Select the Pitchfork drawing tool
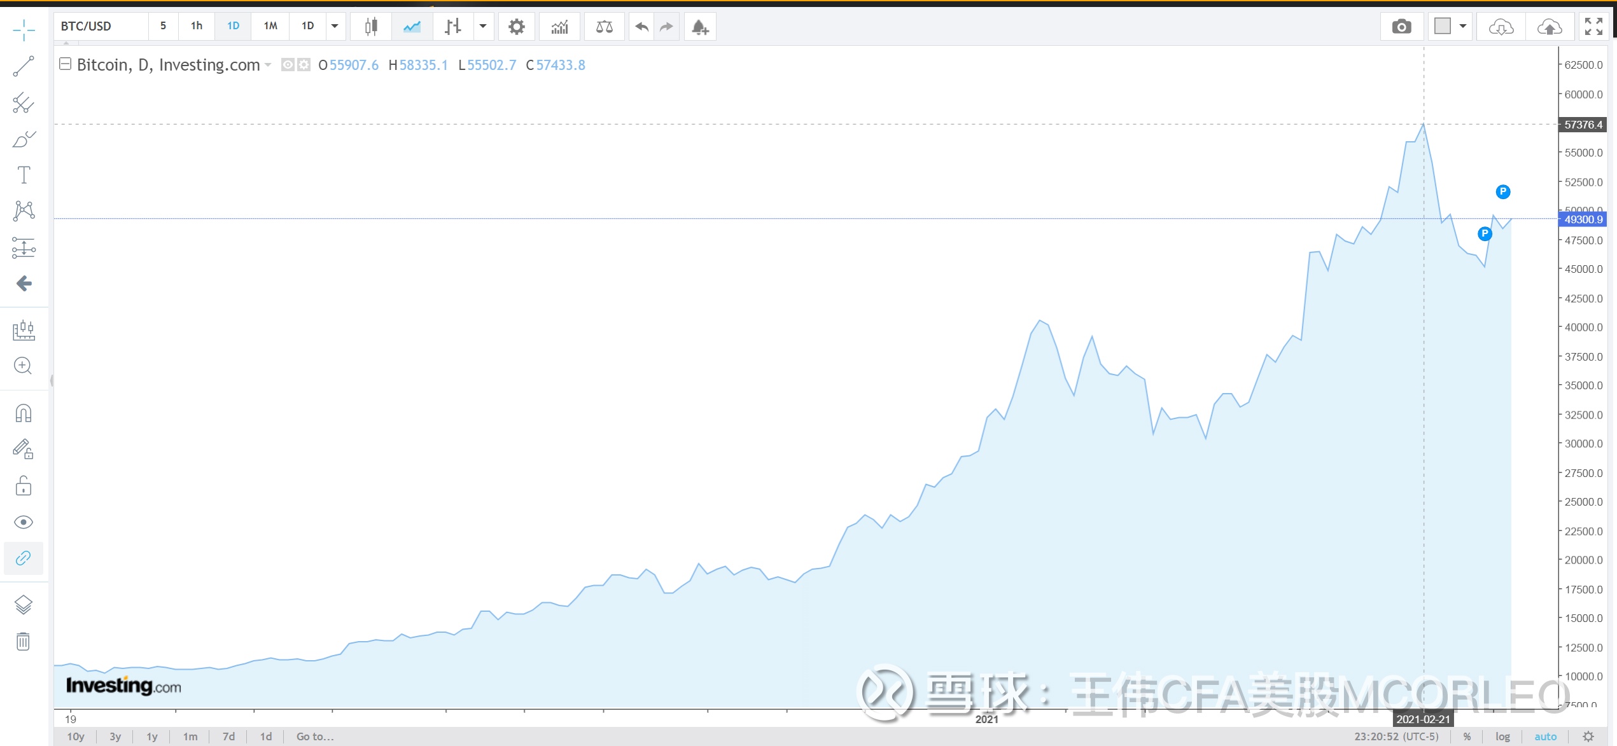 (x=24, y=102)
